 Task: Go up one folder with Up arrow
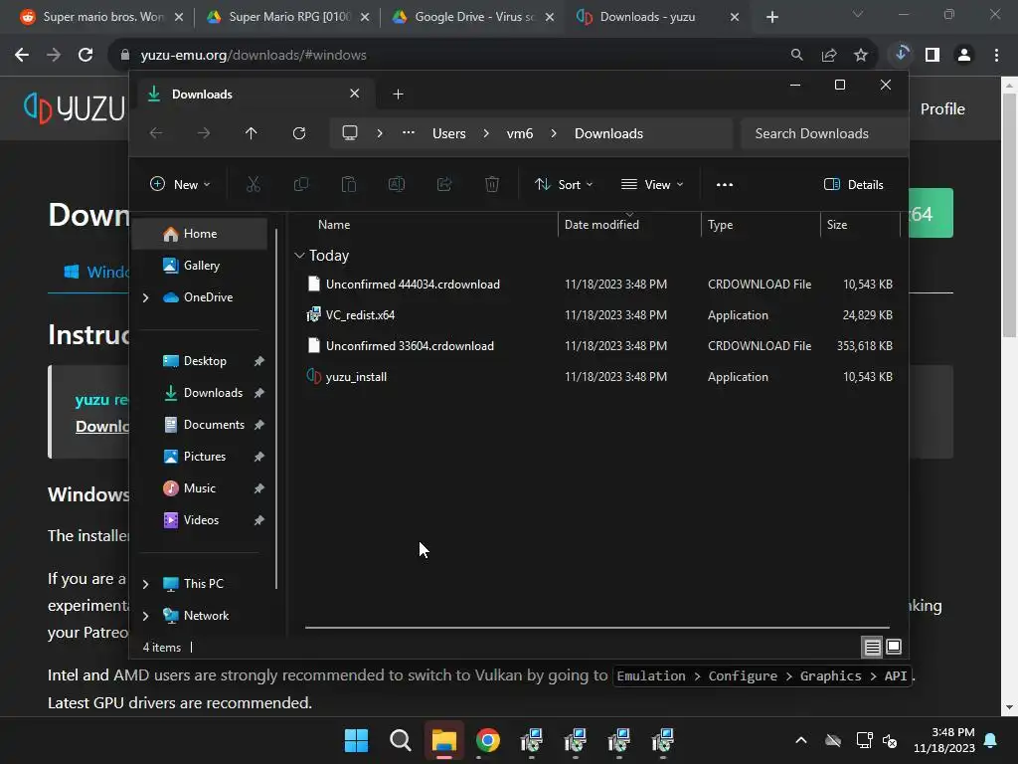(252, 133)
